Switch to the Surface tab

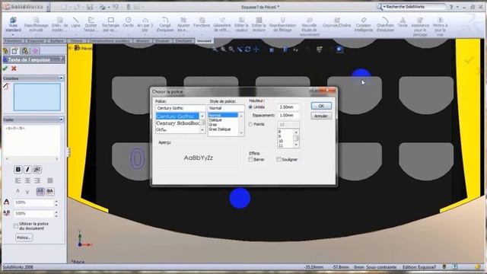(x=56, y=40)
